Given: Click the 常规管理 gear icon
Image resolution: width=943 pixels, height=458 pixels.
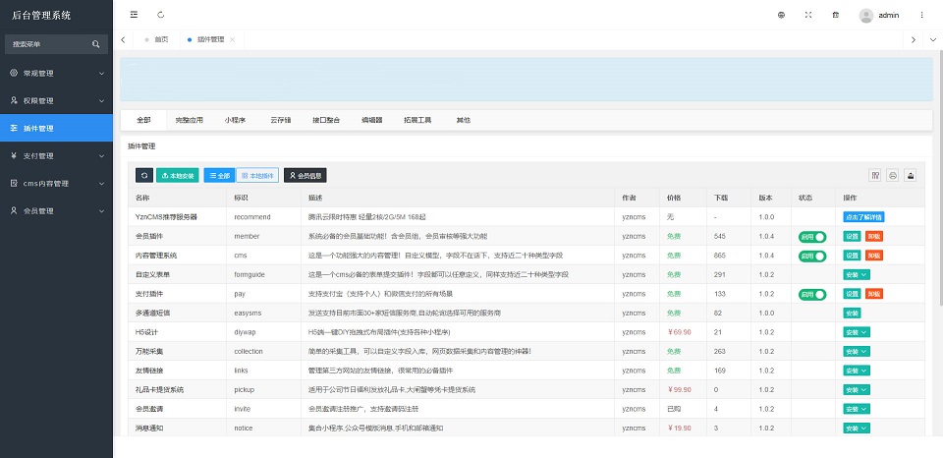Looking at the screenshot, I should 14,73.
